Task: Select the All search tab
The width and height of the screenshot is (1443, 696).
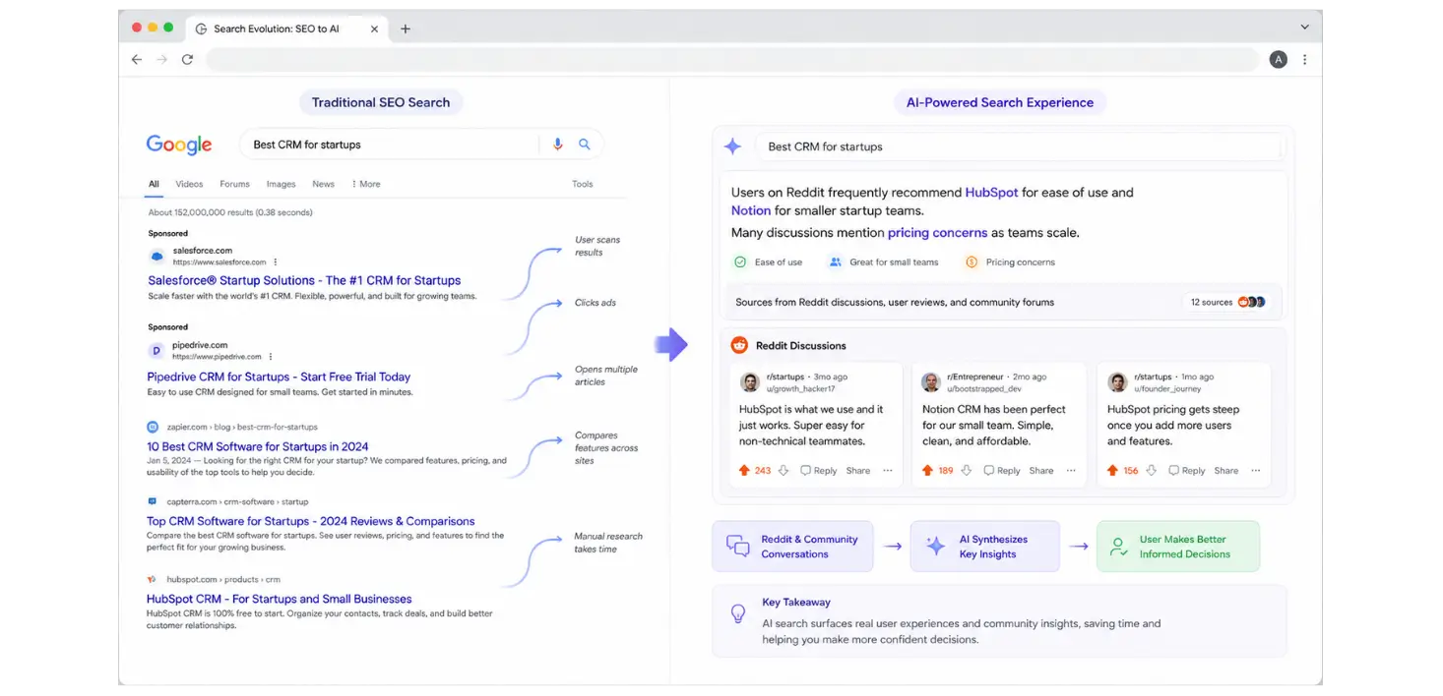Action: 154,184
